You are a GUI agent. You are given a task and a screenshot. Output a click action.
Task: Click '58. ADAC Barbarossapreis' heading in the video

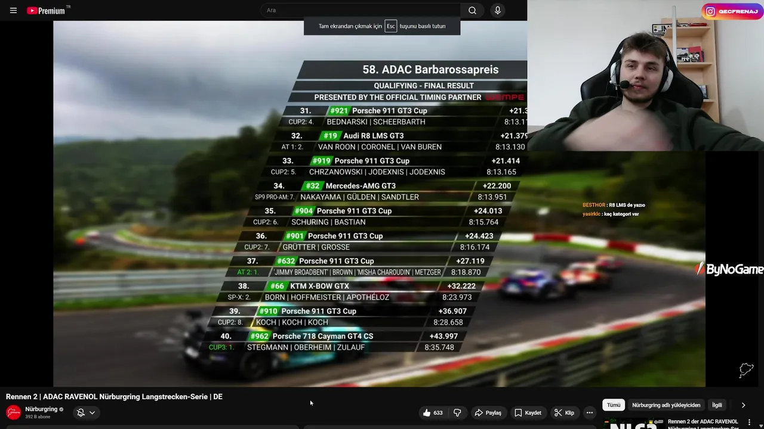point(430,70)
